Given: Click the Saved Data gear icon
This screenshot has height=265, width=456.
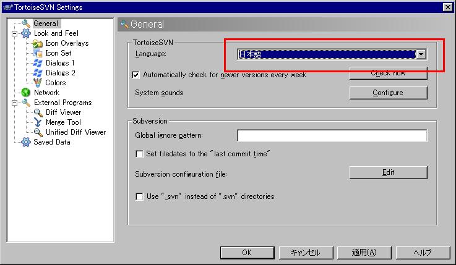Looking at the screenshot, I should (26, 142).
